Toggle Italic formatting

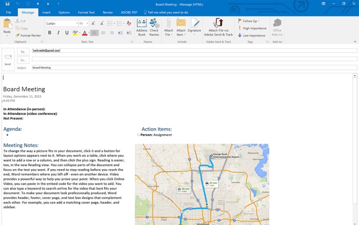pos(58,33)
